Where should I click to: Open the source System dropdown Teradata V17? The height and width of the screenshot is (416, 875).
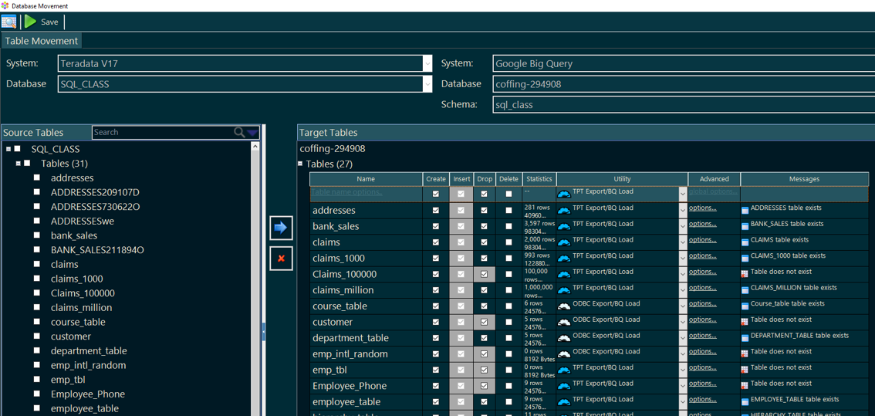427,63
